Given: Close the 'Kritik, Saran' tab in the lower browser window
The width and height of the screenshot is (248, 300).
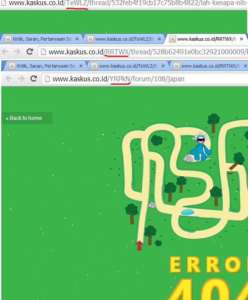Looking at the screenshot, I should (x=81, y=66).
